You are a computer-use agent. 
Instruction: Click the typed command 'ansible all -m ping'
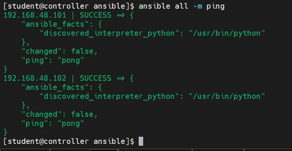[x=182, y=6]
